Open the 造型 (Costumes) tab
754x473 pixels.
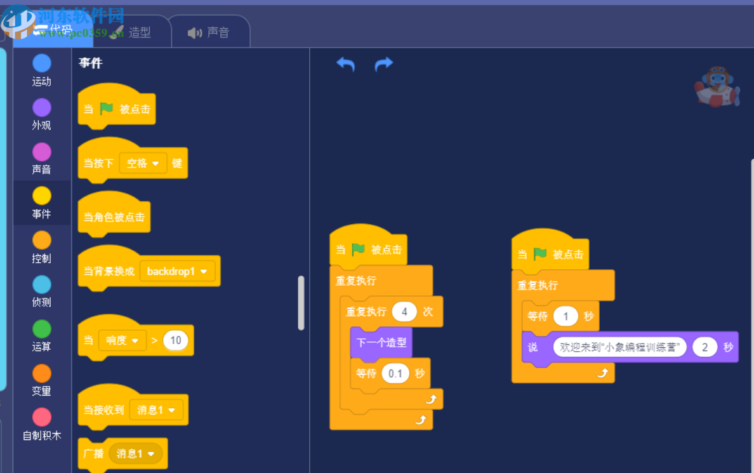[132, 32]
